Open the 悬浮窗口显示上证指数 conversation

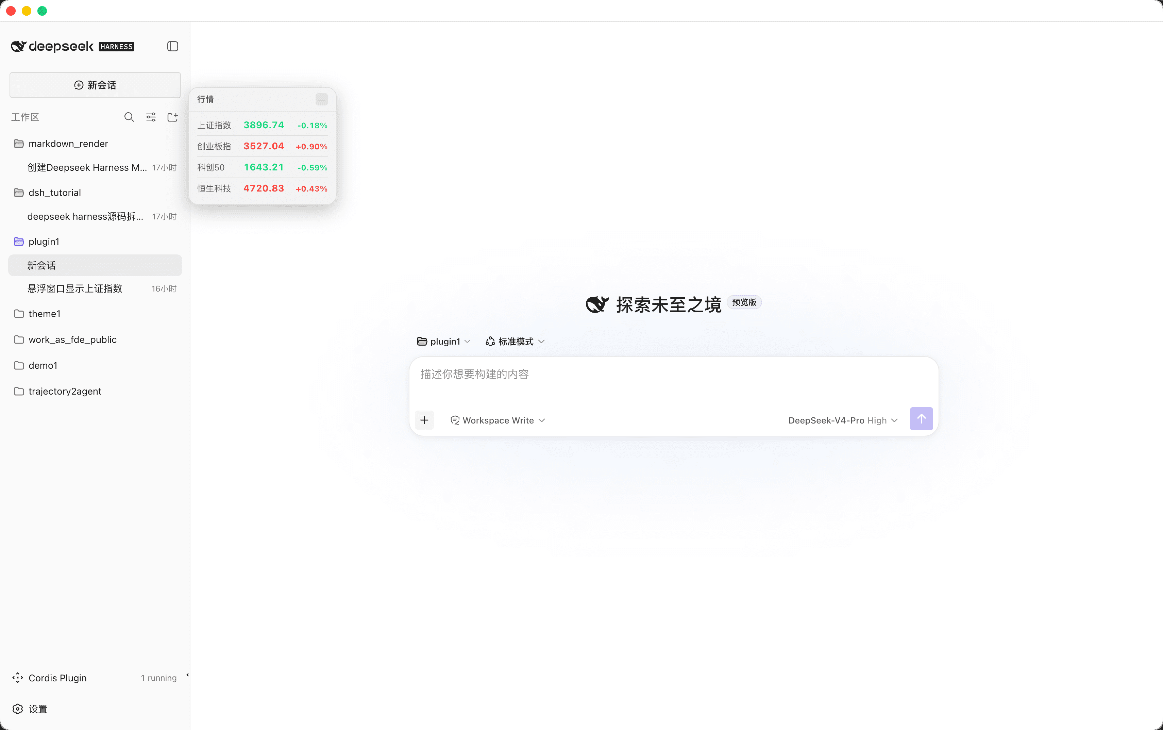click(95, 289)
